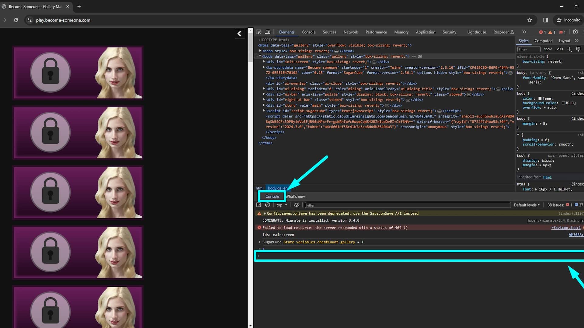Open DevTools settings gear

575,32
